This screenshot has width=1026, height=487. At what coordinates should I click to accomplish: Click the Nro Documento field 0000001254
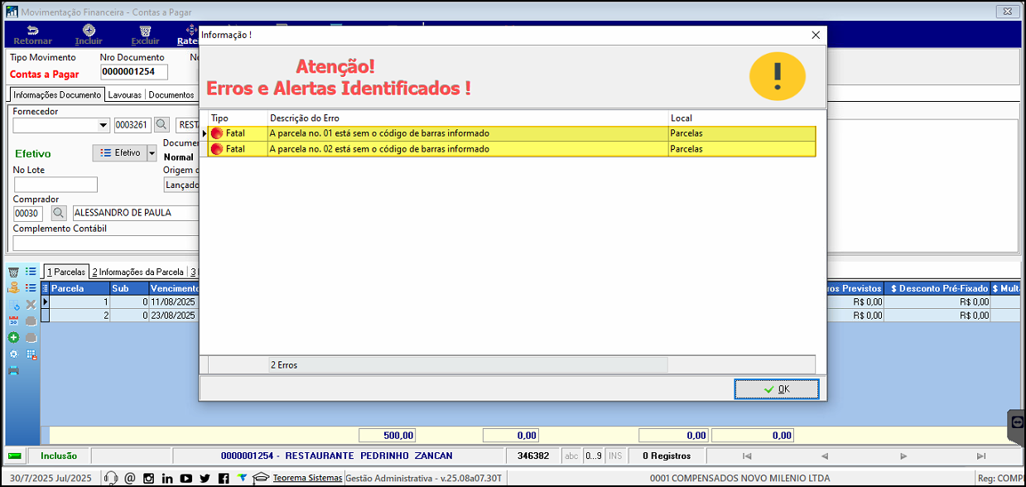click(134, 72)
